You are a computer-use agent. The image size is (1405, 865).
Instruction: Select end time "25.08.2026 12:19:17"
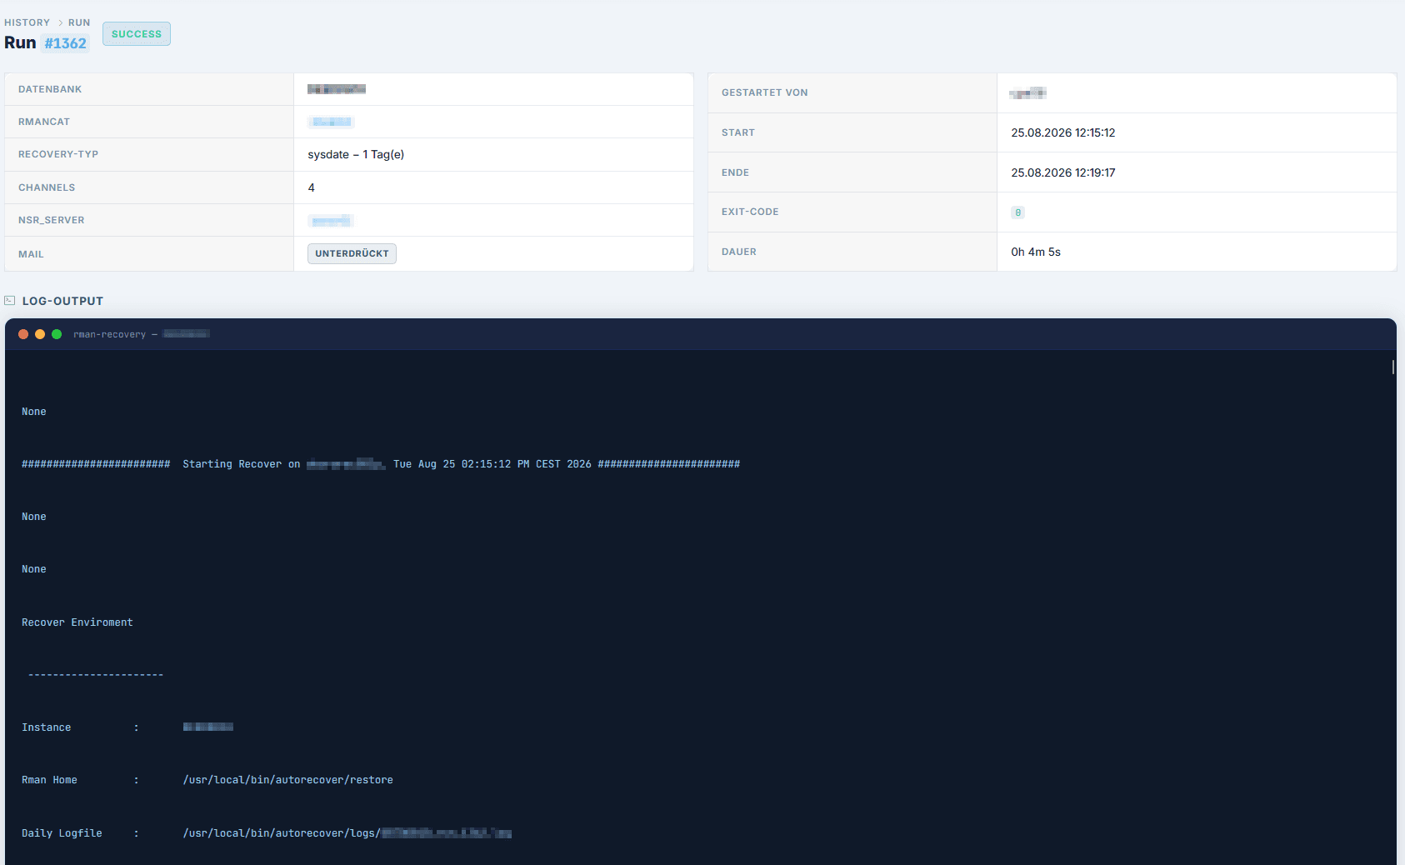pos(1063,172)
